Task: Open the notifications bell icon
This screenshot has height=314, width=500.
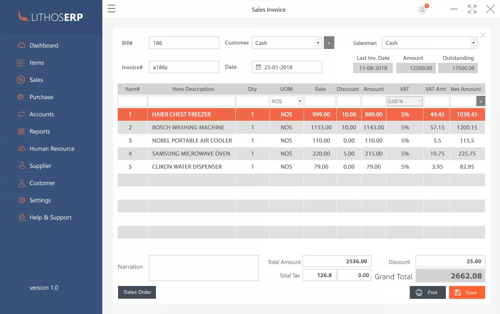Action: (422, 9)
